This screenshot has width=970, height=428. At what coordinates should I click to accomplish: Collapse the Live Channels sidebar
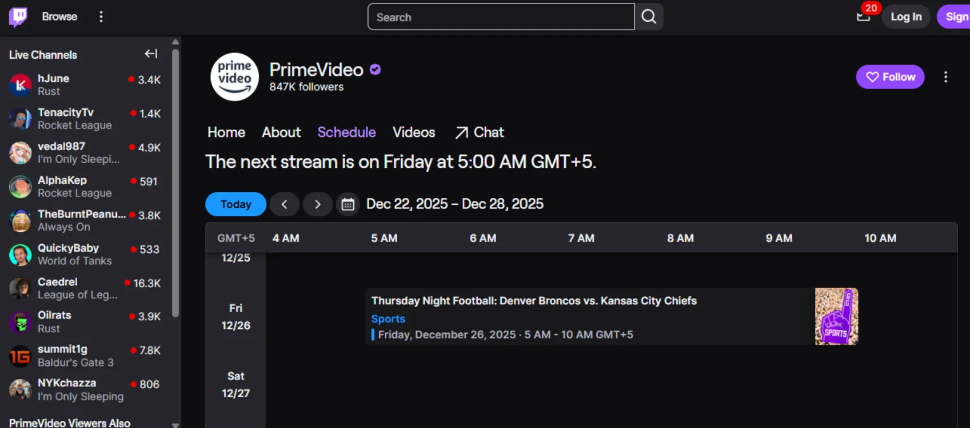pos(151,54)
